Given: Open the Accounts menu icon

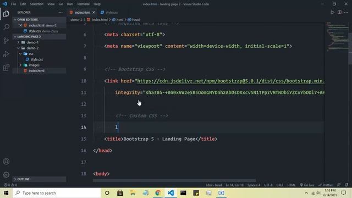Looking at the screenshot, I should (6, 161).
